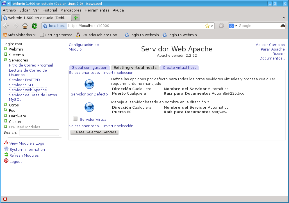The image size is (289, 203).
Task: Open the browser home page
Action: click(25, 26)
